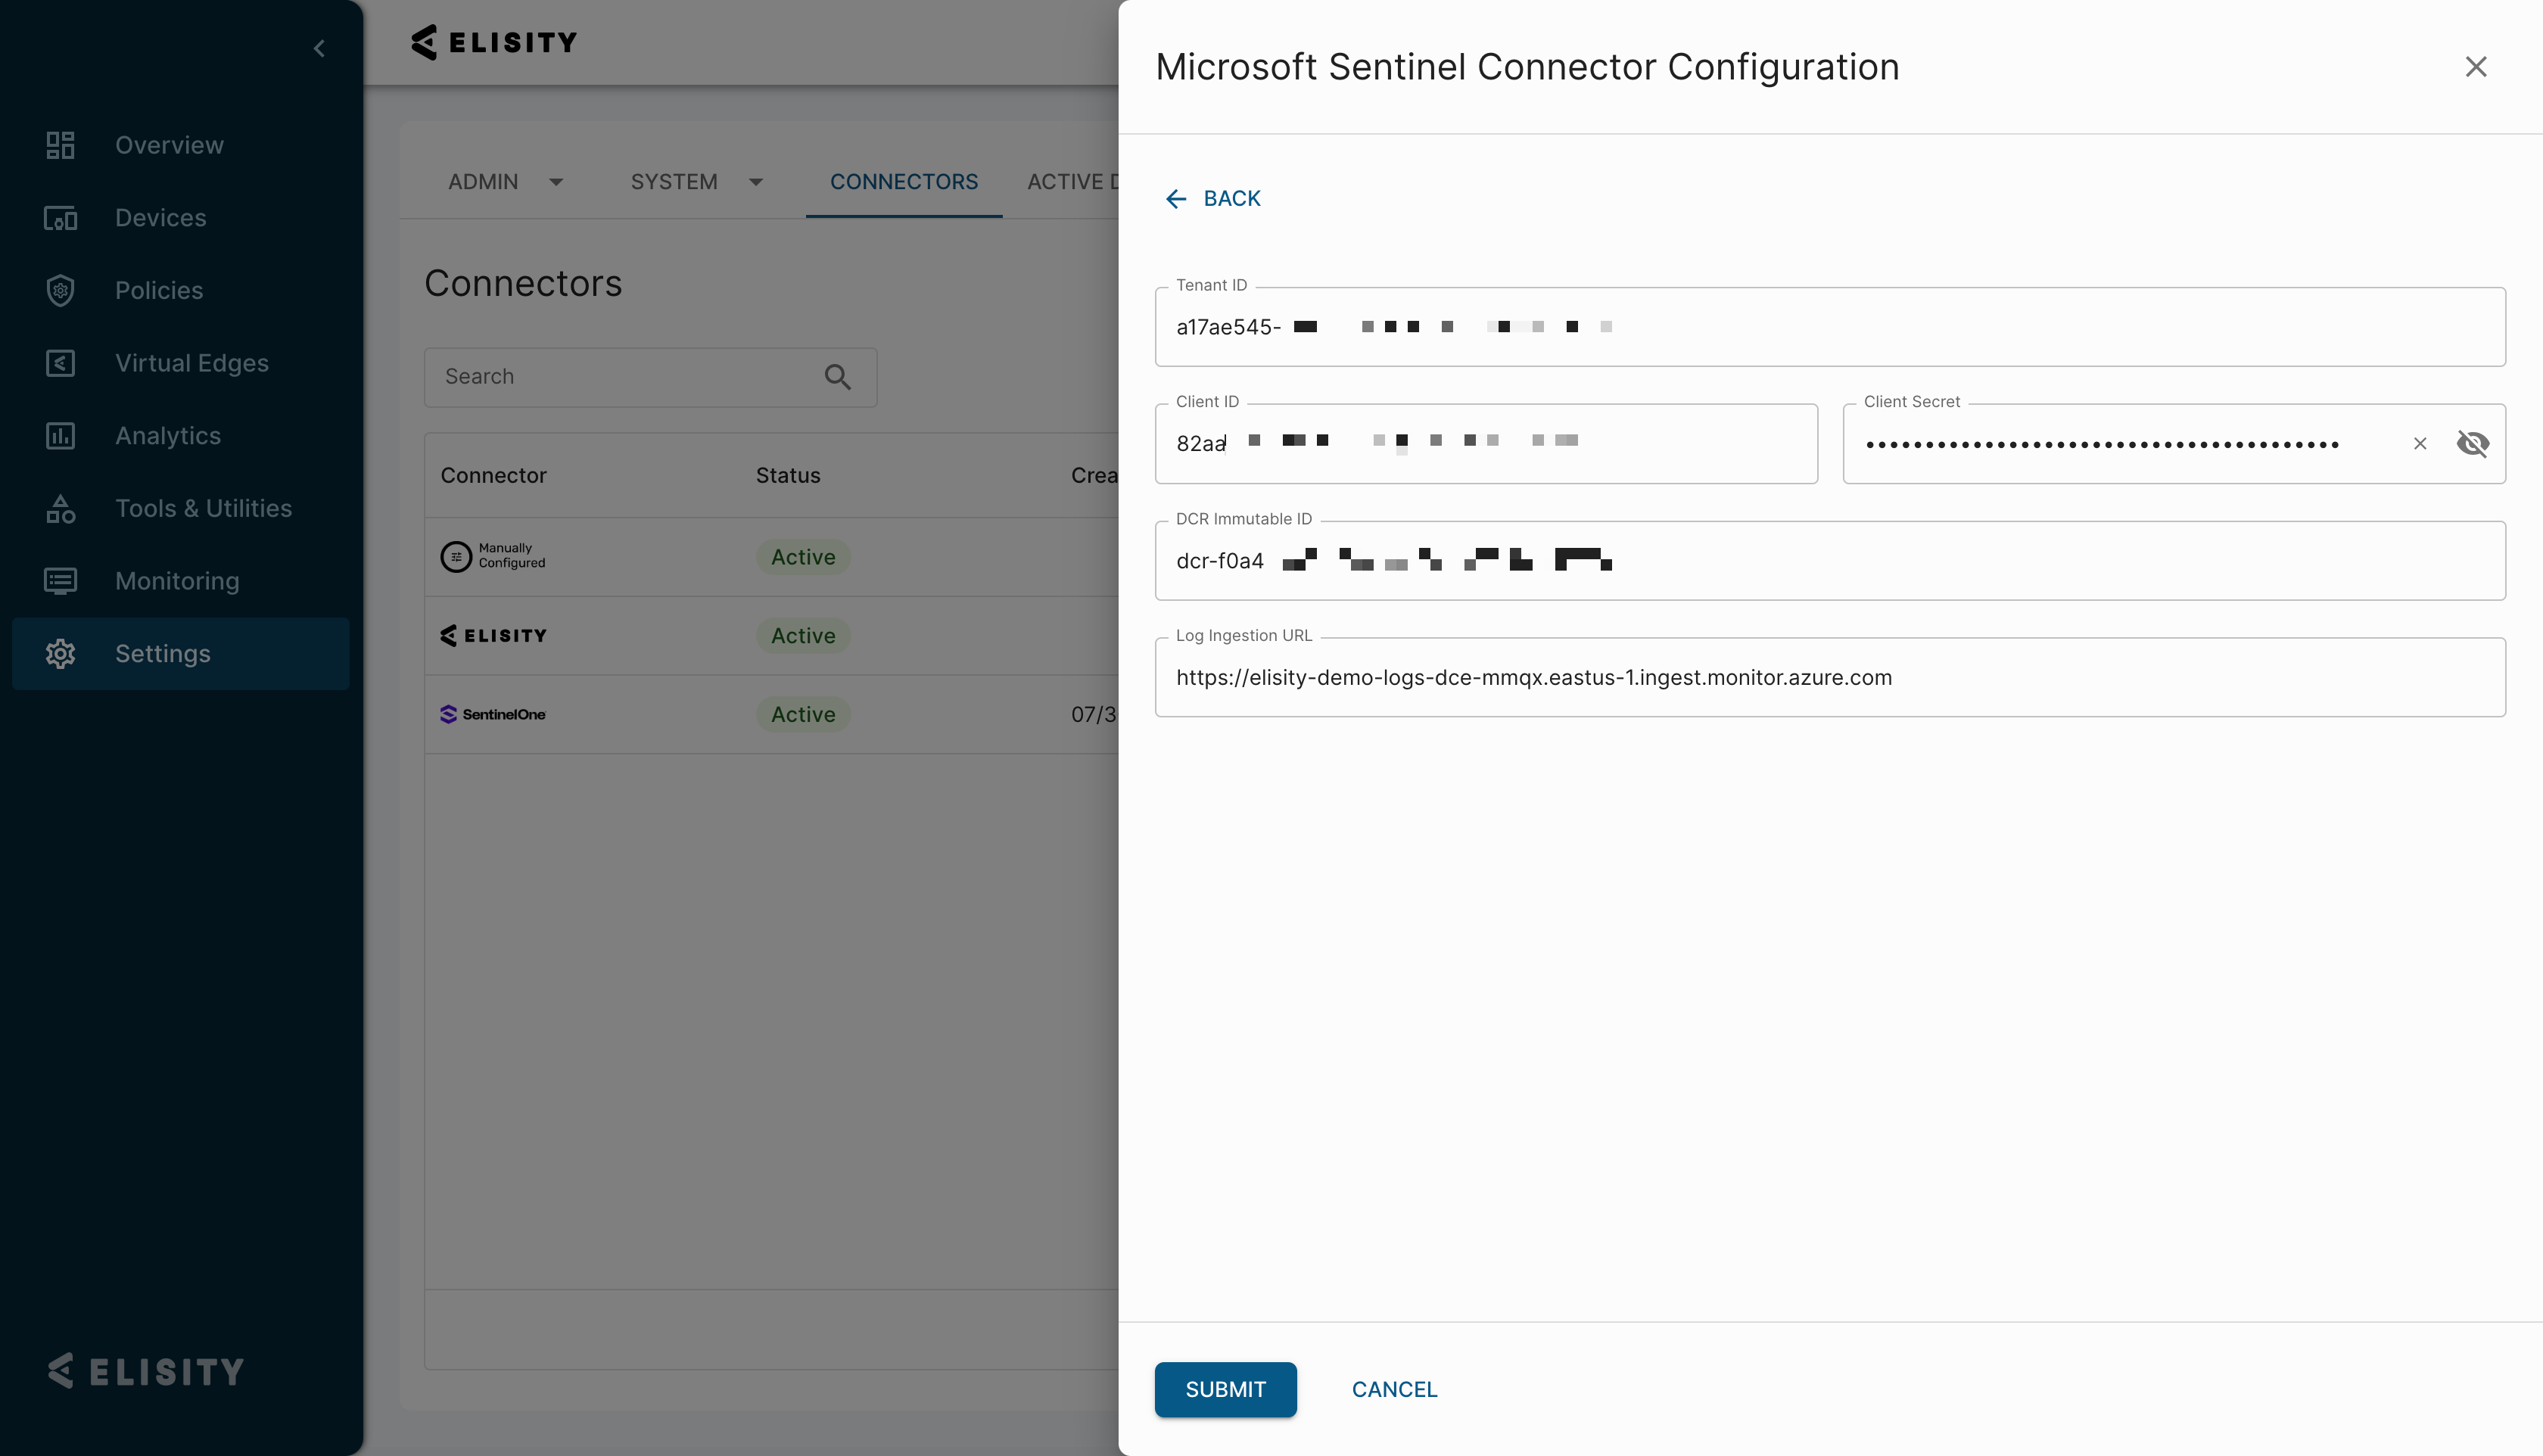Expand the SYSTEM dropdown arrow

point(756,182)
